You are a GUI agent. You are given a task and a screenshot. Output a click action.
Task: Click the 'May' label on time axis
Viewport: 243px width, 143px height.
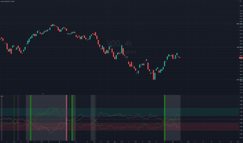tap(115, 142)
